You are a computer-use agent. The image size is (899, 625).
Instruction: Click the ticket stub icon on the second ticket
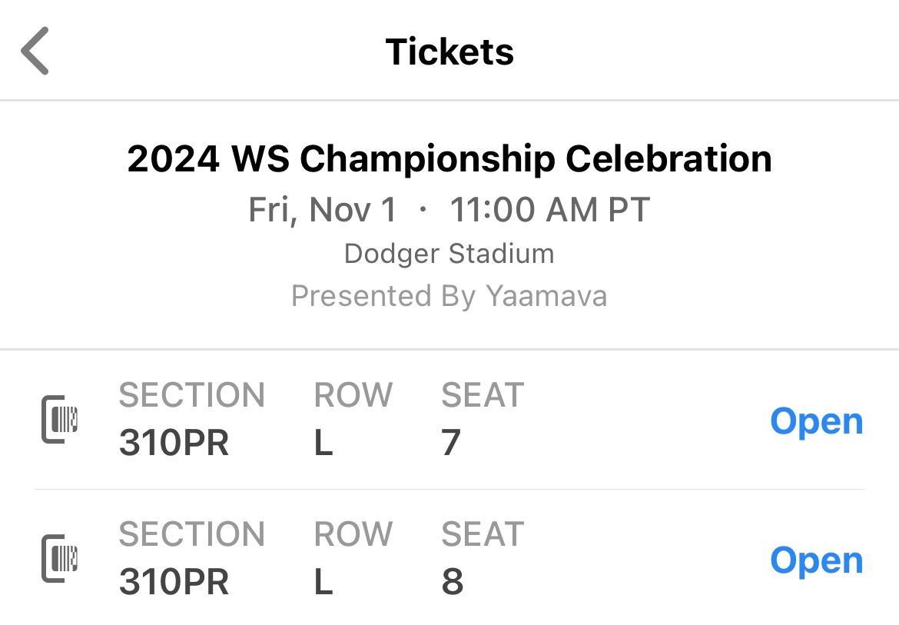pyautogui.click(x=60, y=559)
